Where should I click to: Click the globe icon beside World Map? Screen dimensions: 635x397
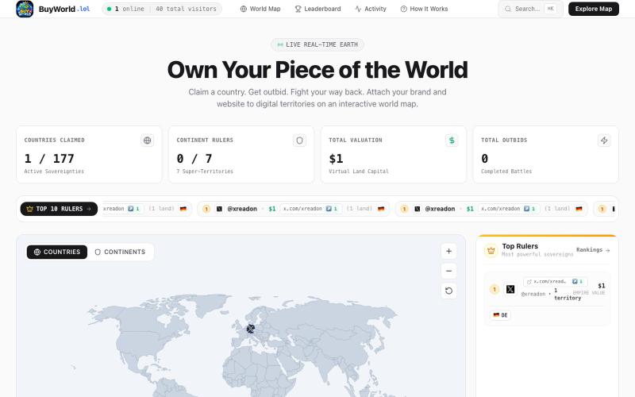coord(244,9)
